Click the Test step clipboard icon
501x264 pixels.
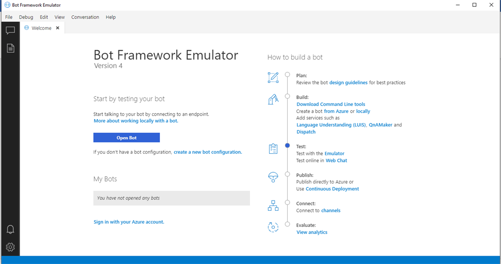tap(273, 148)
